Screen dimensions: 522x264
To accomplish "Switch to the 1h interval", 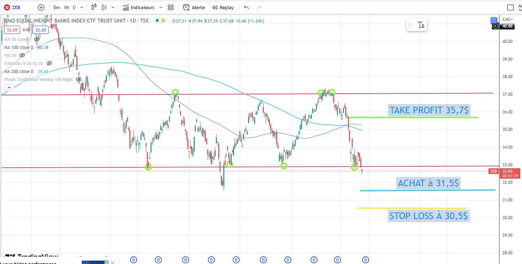I will (x=66, y=7).
